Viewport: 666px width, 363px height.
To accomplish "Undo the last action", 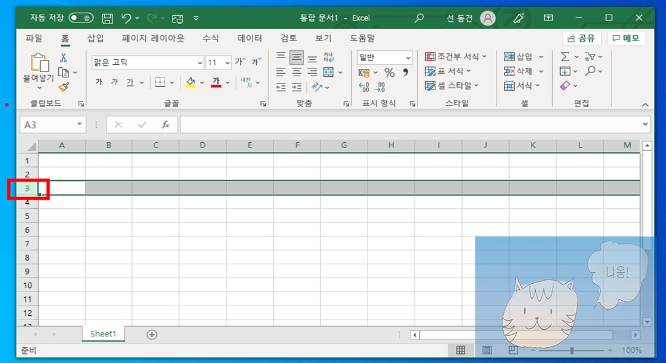I will point(126,18).
